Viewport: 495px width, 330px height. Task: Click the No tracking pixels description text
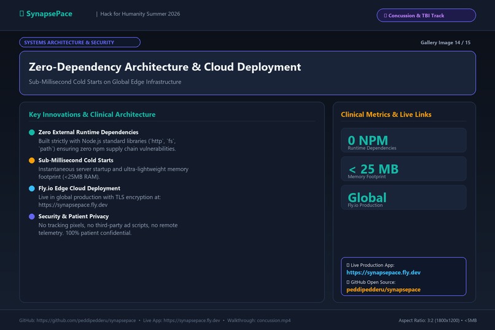tap(108, 229)
